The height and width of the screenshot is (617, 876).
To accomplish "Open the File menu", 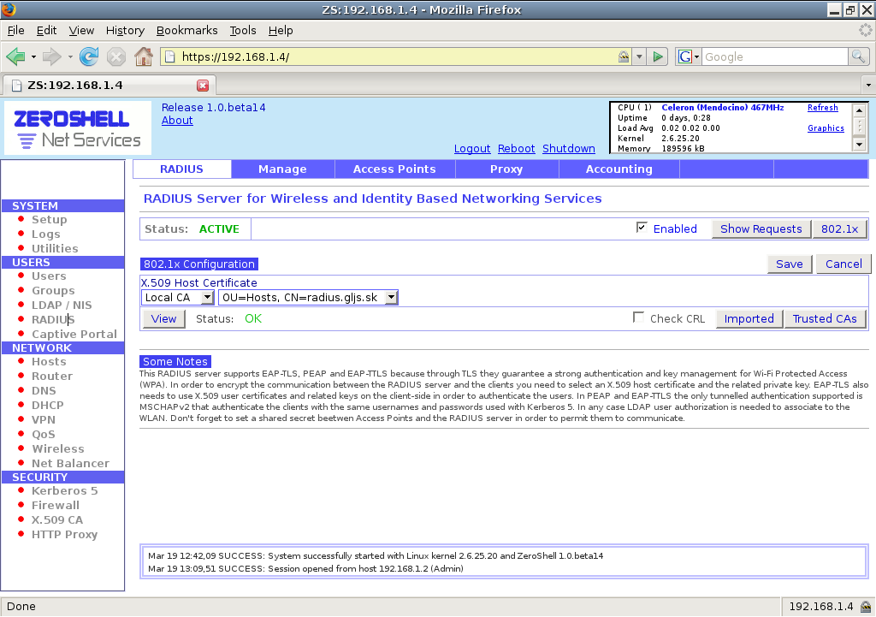I will click(15, 30).
